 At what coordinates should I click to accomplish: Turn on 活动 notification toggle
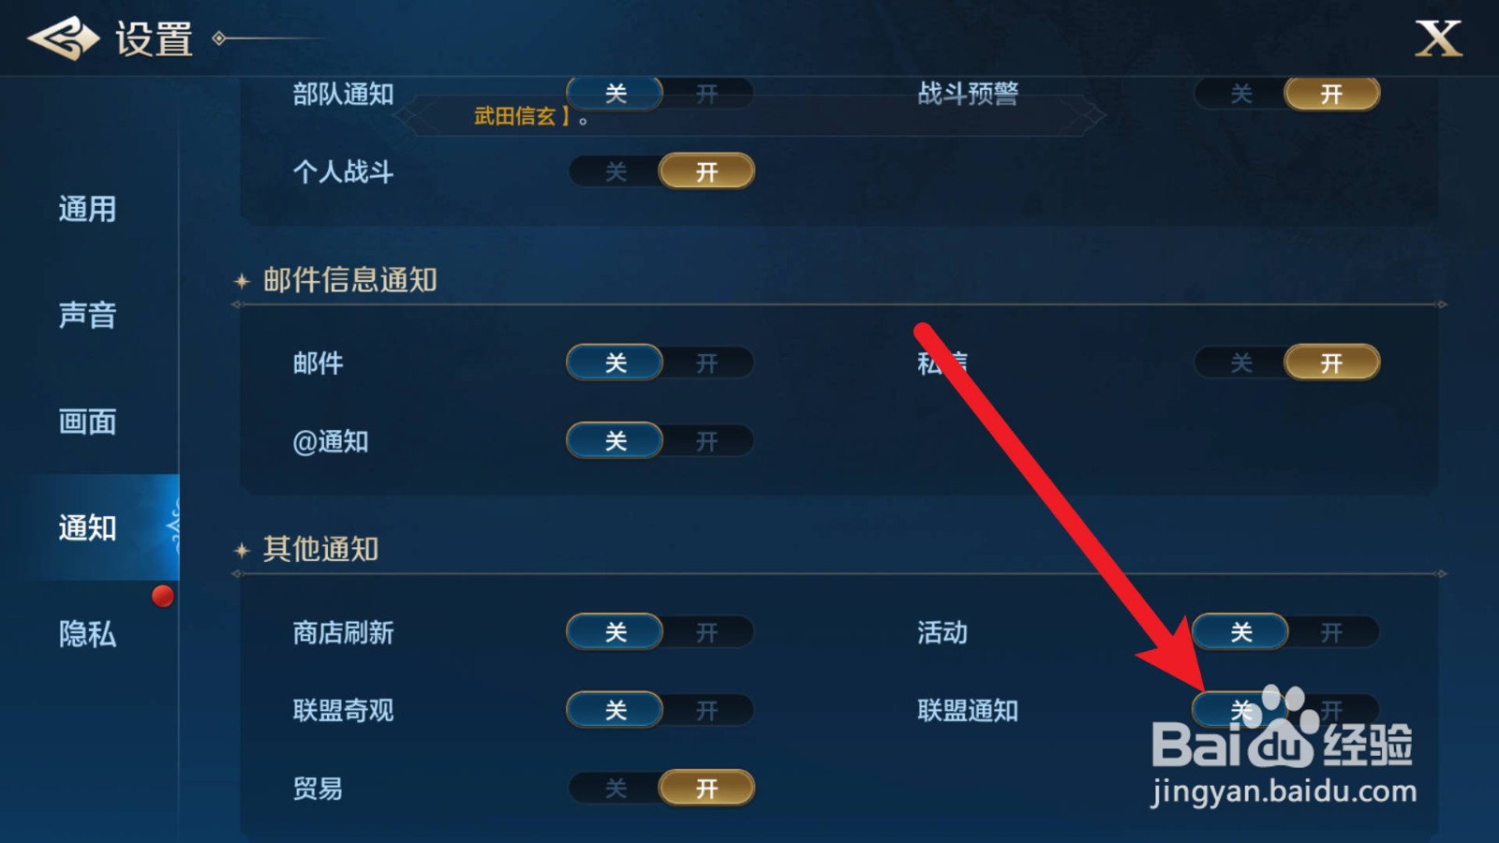click(1331, 632)
